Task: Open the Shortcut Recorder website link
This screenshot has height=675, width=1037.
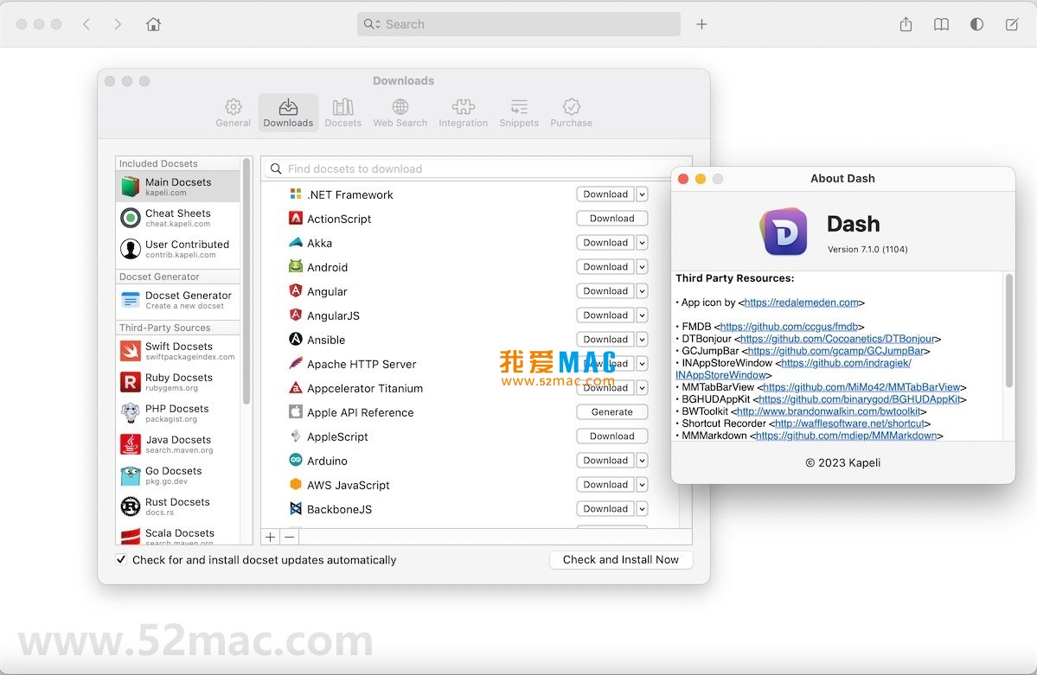Action: (849, 423)
